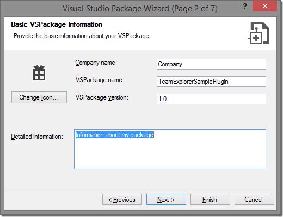
Task: Close the Package Wizard dialog
Action: click(264, 6)
